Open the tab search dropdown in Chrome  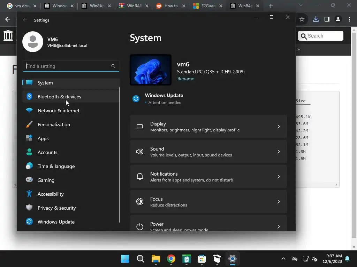[301, 5]
